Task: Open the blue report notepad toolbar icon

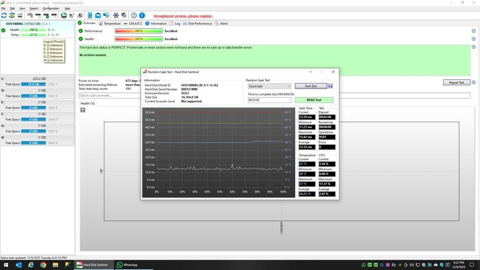Action: pyautogui.click(x=90, y=15)
